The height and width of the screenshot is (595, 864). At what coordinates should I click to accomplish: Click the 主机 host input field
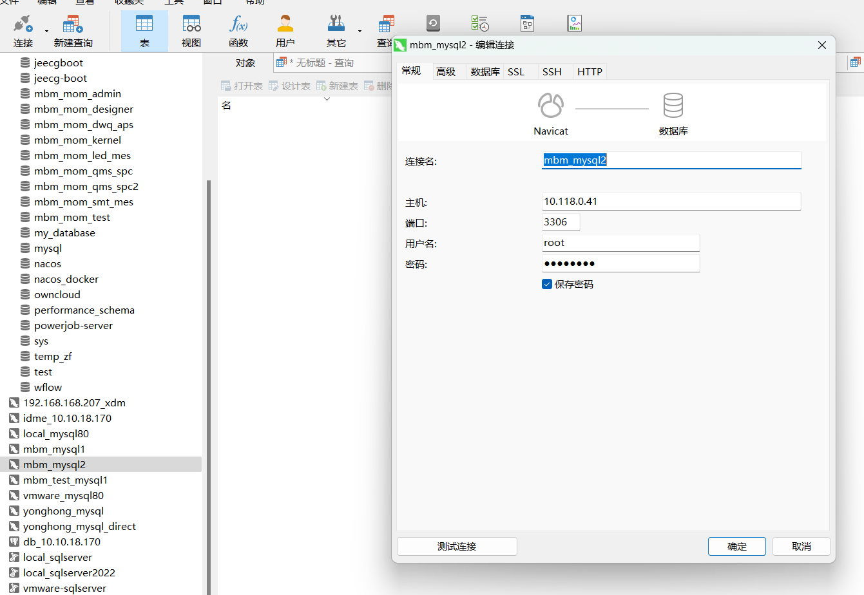click(x=671, y=202)
